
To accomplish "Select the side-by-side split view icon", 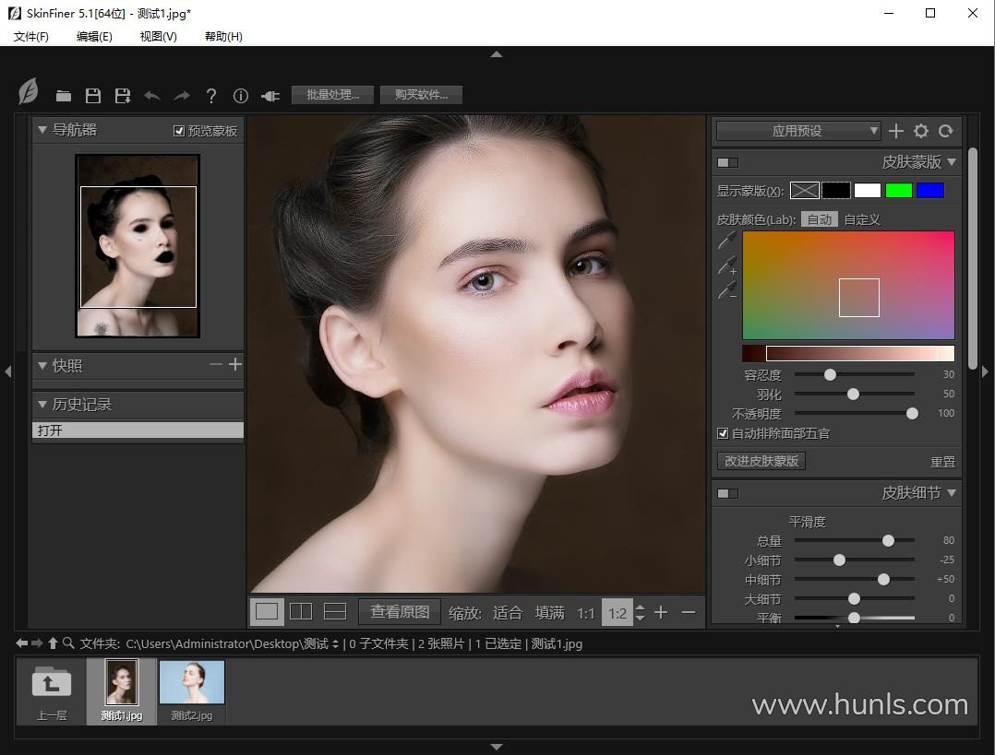I will (301, 611).
